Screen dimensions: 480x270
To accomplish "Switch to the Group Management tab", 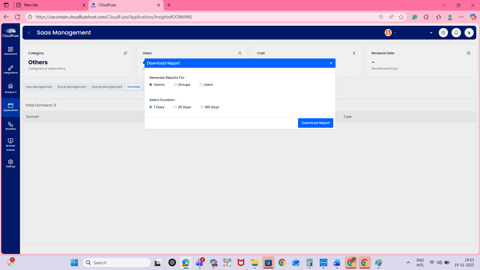I will tap(71, 87).
